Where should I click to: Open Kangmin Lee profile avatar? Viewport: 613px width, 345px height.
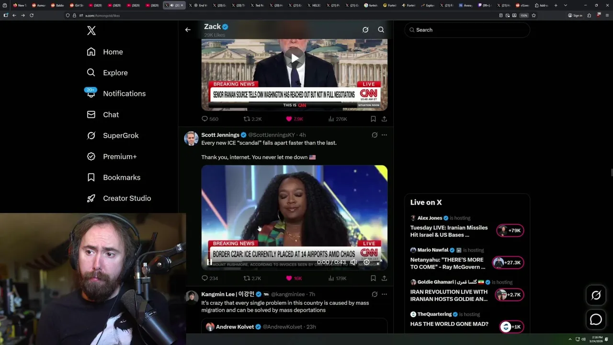tap(191, 298)
